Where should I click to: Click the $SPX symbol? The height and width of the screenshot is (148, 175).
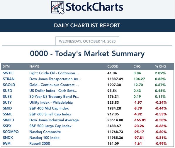7,126
